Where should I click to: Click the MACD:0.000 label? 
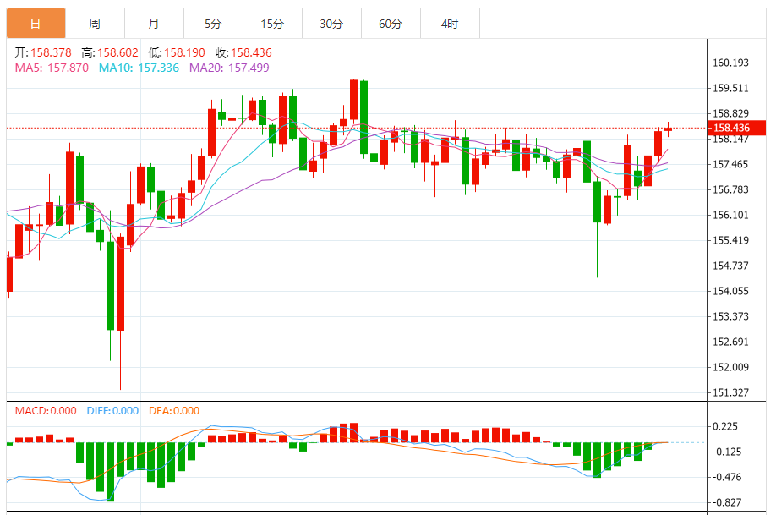pos(46,410)
